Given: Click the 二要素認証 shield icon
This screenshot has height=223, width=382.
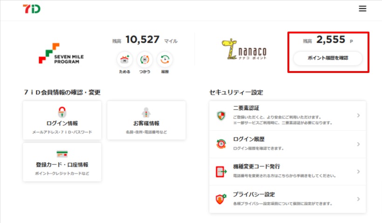Looking at the screenshot, I should pos(221,116).
